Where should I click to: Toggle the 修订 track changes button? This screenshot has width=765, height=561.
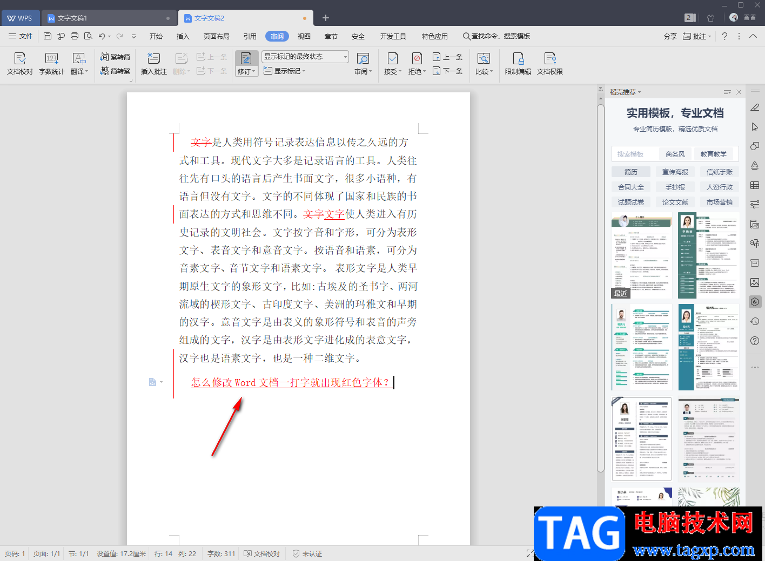pos(246,63)
